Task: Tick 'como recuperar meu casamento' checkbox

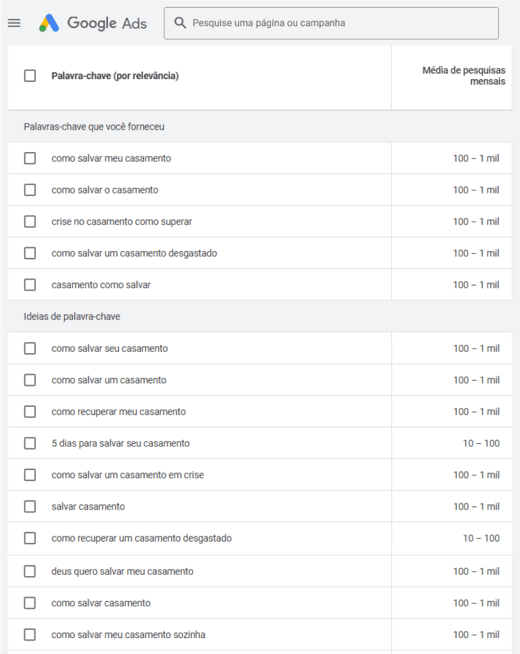Action: click(30, 412)
